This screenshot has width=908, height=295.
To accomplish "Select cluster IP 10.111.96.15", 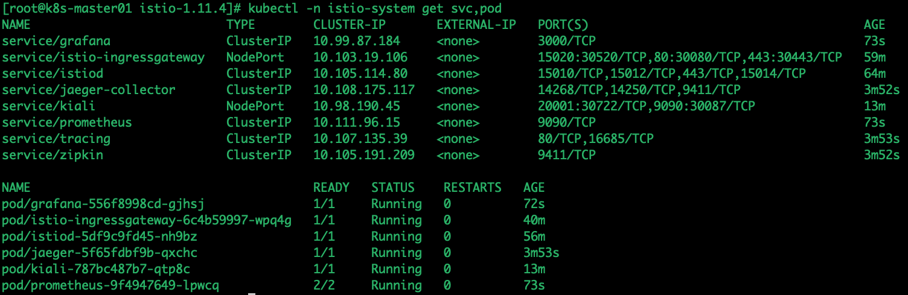I will [x=357, y=122].
